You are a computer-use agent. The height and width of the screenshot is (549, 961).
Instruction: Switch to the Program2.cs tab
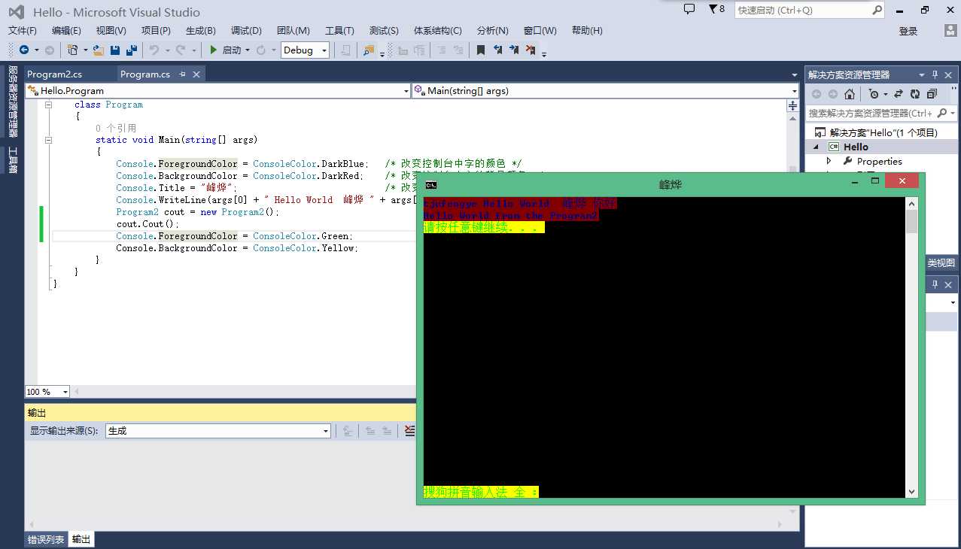[54, 74]
